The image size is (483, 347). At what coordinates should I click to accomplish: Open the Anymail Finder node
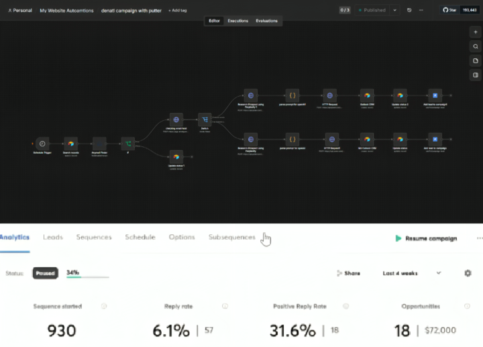tap(99, 144)
